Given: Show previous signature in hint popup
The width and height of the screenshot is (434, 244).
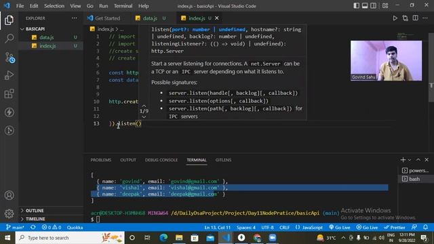Looking at the screenshot, I should click(x=144, y=106).
